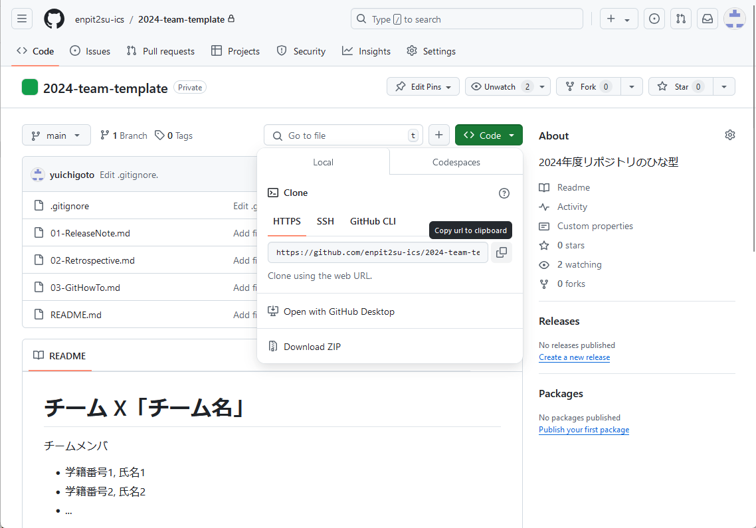Open the notifications inbox icon

708,19
